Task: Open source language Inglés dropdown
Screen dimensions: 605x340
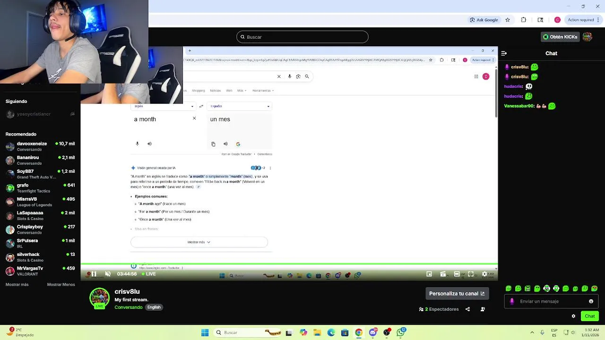Action: [164, 106]
